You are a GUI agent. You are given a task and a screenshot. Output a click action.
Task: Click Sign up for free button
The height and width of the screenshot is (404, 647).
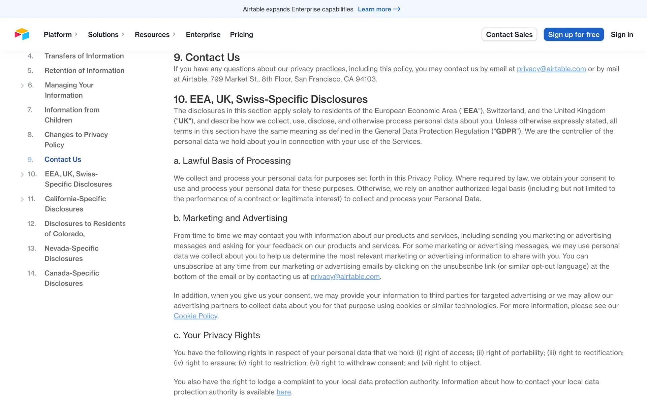[x=574, y=34]
